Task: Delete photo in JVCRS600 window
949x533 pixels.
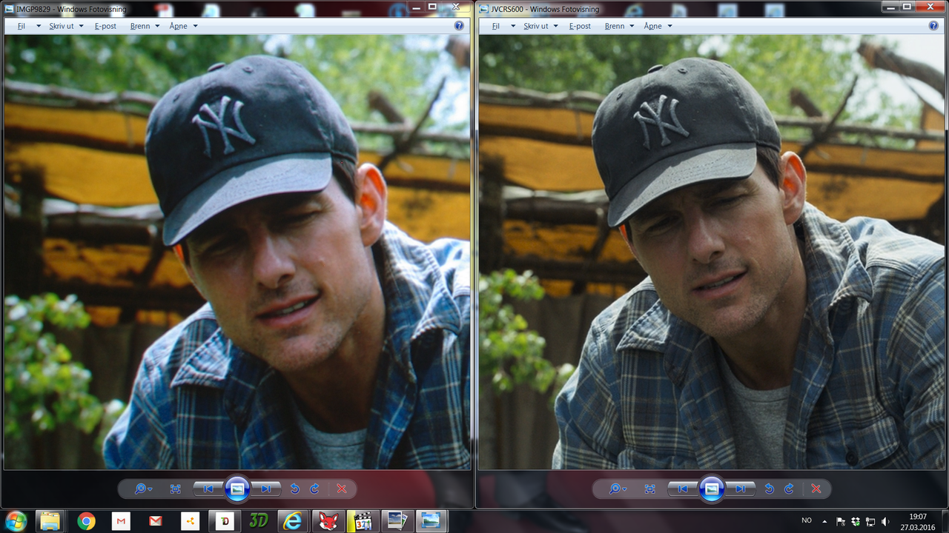Action: (816, 489)
